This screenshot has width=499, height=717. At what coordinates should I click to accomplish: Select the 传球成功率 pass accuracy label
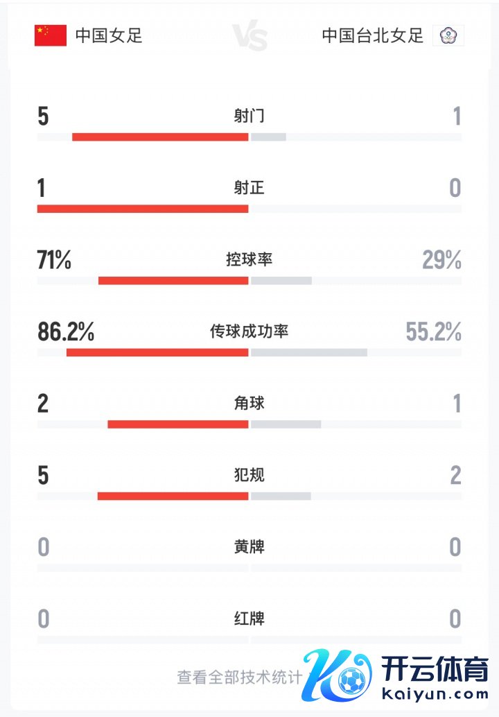[249, 331]
